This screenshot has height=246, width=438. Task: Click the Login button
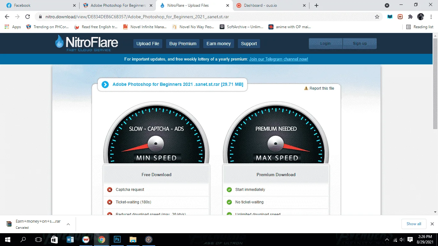pyautogui.click(x=325, y=44)
